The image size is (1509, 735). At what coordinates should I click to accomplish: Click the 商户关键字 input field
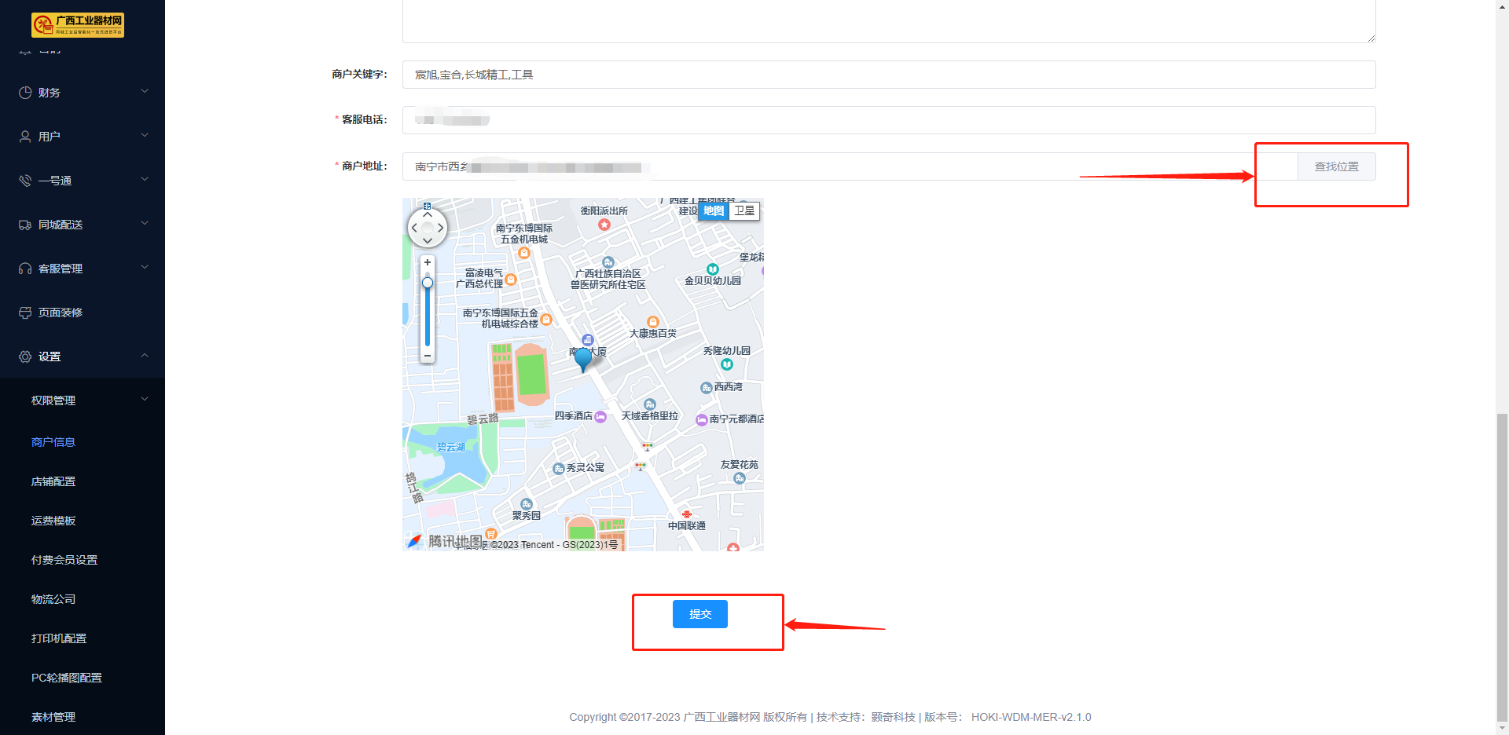[x=888, y=75]
